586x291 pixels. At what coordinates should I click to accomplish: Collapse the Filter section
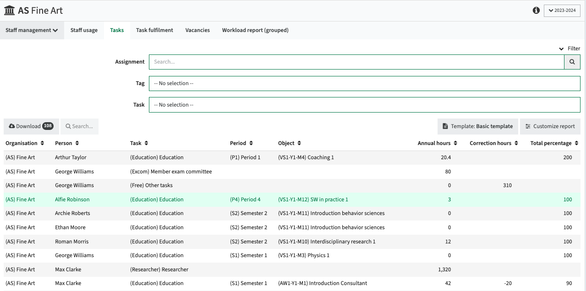click(570, 48)
